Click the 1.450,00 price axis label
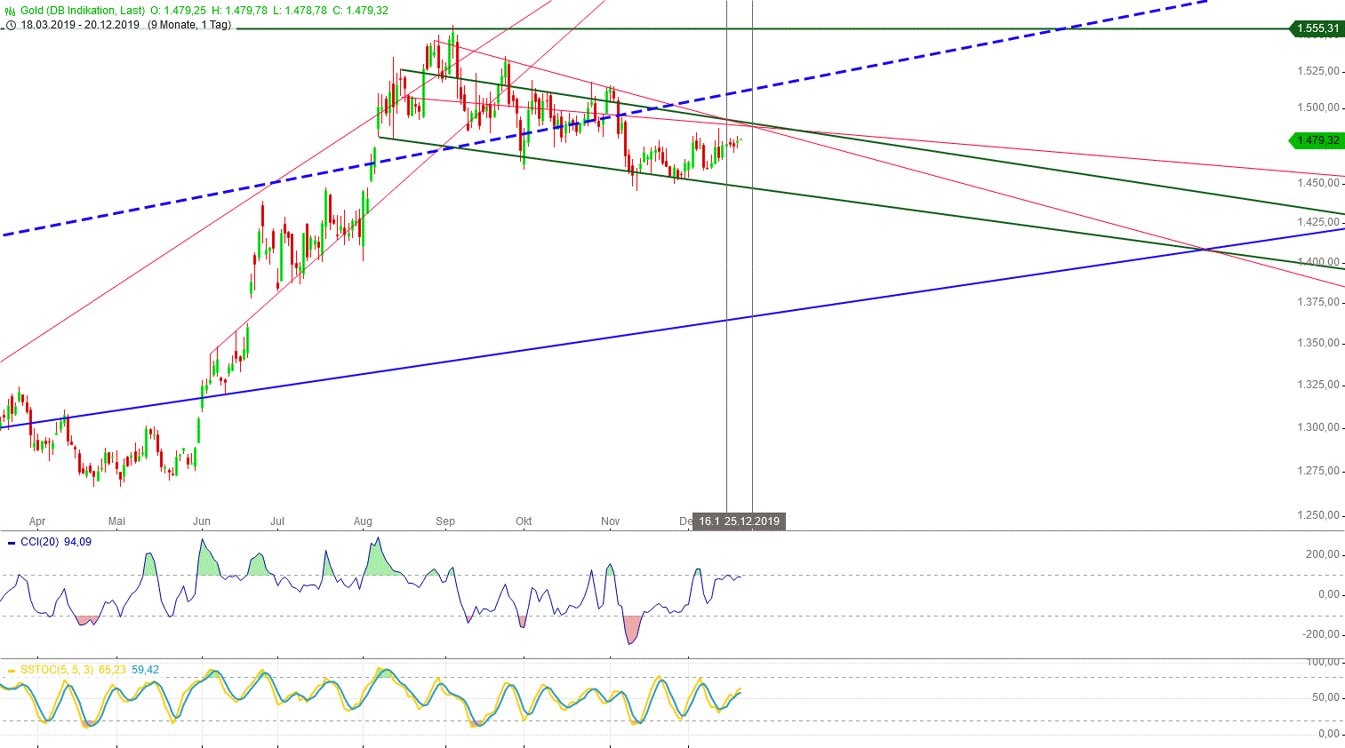This screenshot has height=748, width=1345. pos(1318,183)
